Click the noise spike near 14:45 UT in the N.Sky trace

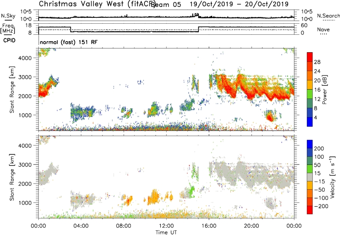click(196, 15)
